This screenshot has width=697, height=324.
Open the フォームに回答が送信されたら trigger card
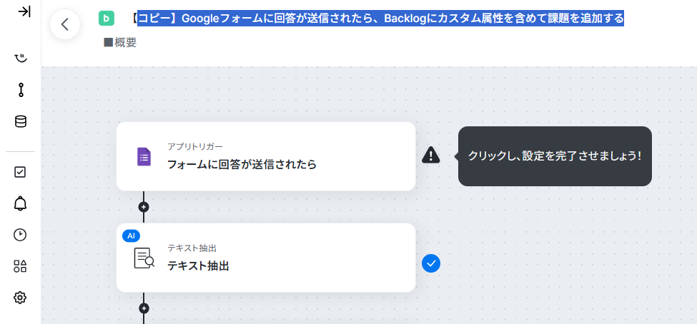pyautogui.click(x=266, y=156)
